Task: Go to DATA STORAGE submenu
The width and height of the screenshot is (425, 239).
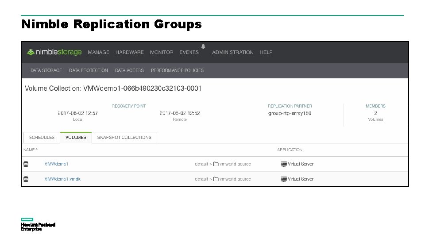Action: coord(46,70)
